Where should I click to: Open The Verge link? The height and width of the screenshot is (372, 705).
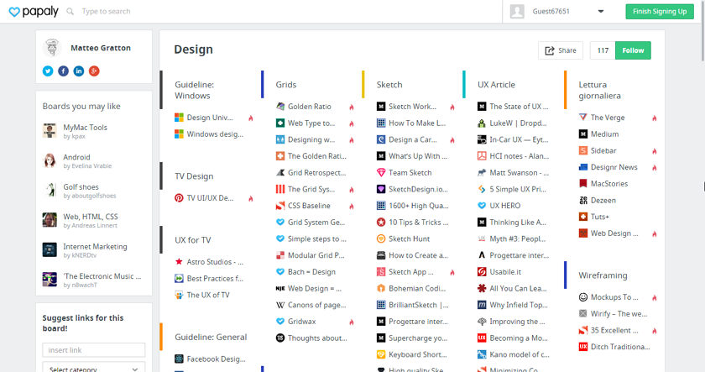pos(607,118)
